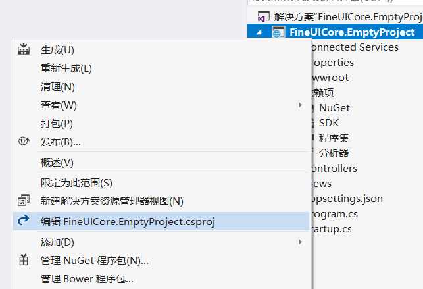423x289 pixels.
Task: Choose 限定为此范围(S) option
Action: [x=76, y=182]
